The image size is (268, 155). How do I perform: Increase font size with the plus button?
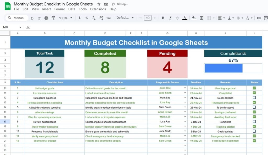[155, 18]
